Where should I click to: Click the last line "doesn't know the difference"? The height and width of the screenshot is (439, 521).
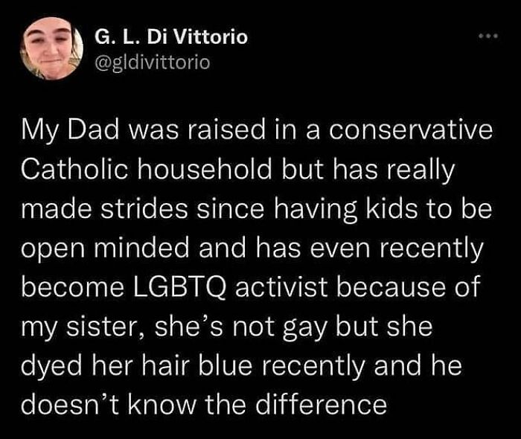[204, 405]
